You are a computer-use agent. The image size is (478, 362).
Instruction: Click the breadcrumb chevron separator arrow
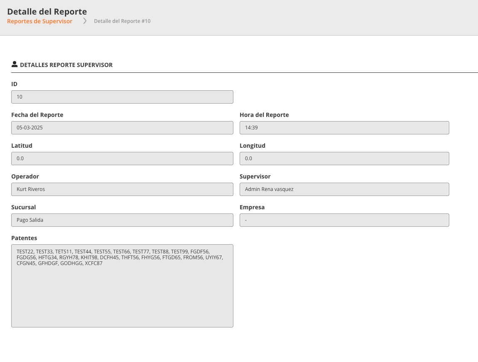84,21
